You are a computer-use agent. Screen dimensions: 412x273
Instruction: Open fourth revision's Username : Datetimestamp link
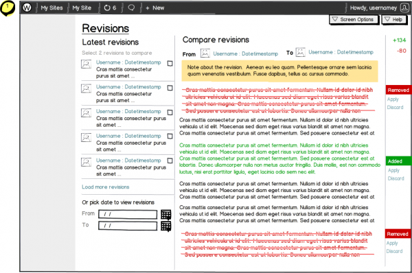click(x=128, y=136)
